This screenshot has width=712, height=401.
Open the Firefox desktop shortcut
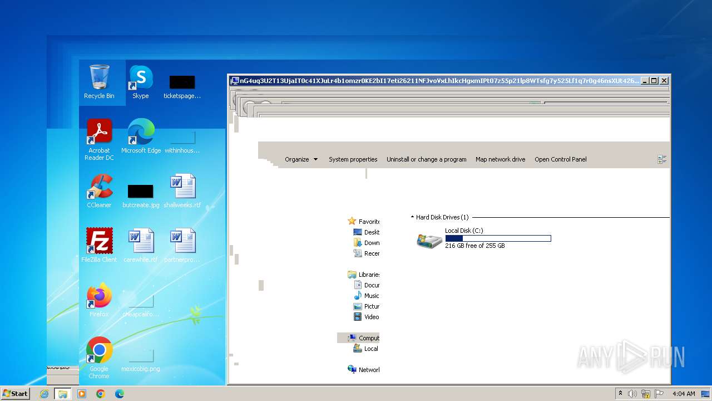(x=99, y=300)
